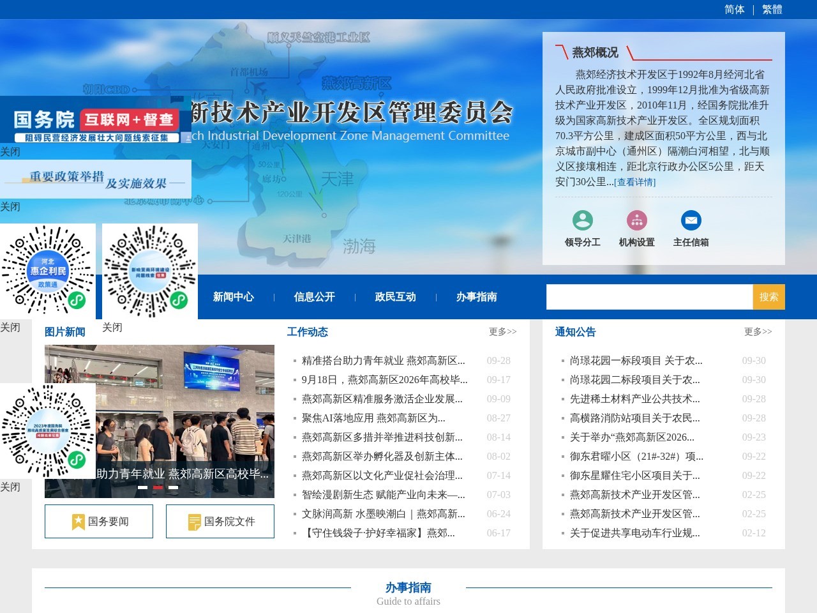Screen dimensions: 817x613
Task: Close the 重要政策举措 banner
Action: pos(10,207)
